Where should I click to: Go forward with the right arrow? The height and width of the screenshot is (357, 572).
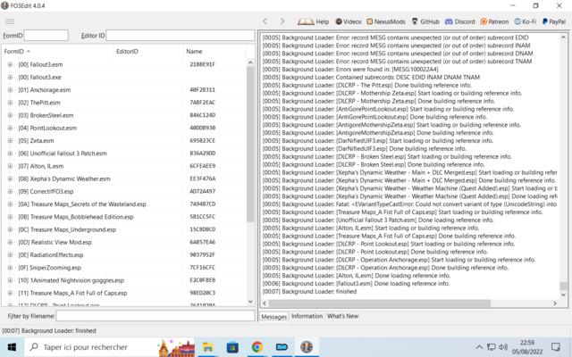click(282, 21)
